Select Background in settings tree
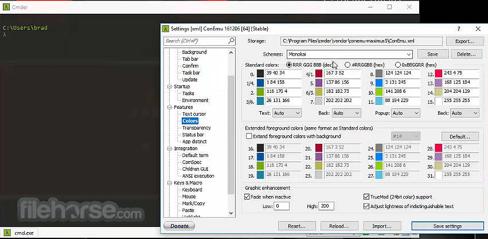This screenshot has height=239, width=488. pyautogui.click(x=194, y=52)
